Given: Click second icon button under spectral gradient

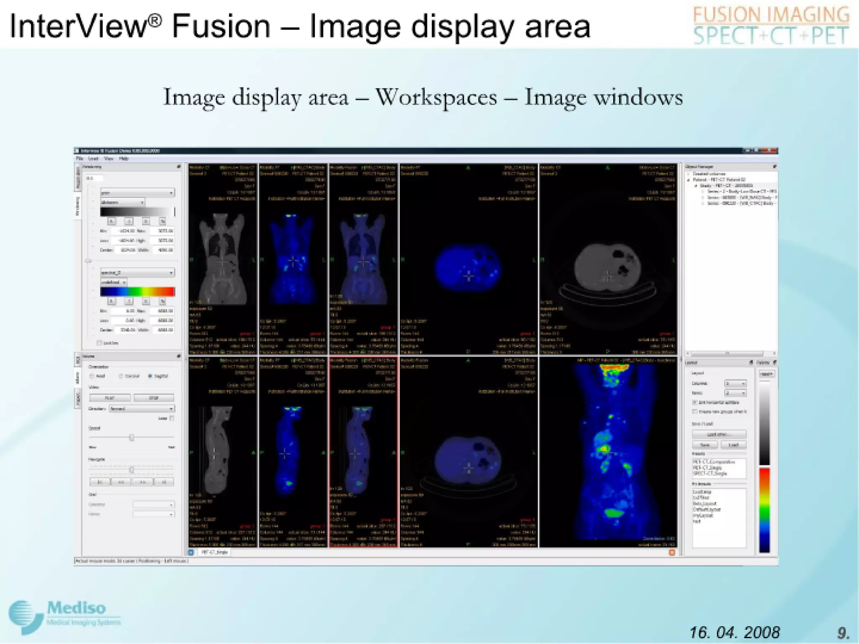Looking at the screenshot, I should pos(129,301).
